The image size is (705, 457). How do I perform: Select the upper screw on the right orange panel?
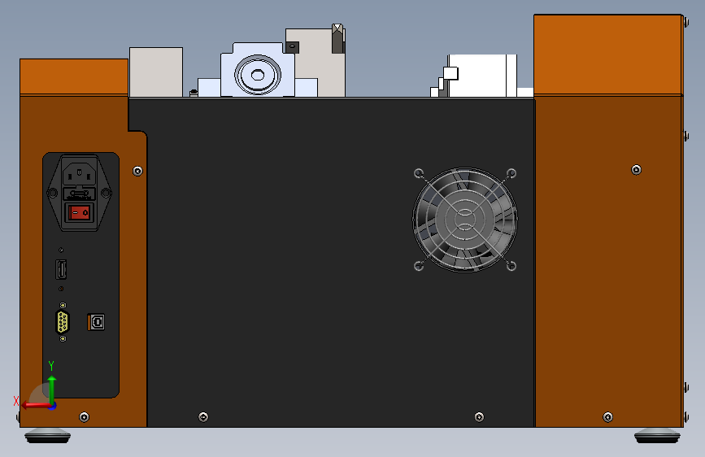tap(636, 170)
